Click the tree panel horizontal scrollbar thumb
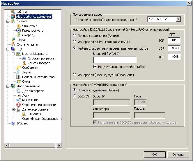Viewport: 193px width, 161px height. [32, 146]
